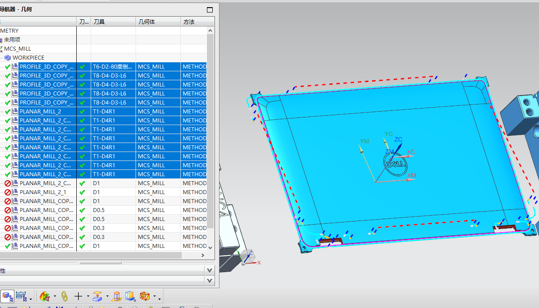Click the horizontal scrollbar right arrow
Image resolution: width=539 pixels, height=308 pixels.
pyautogui.click(x=203, y=255)
